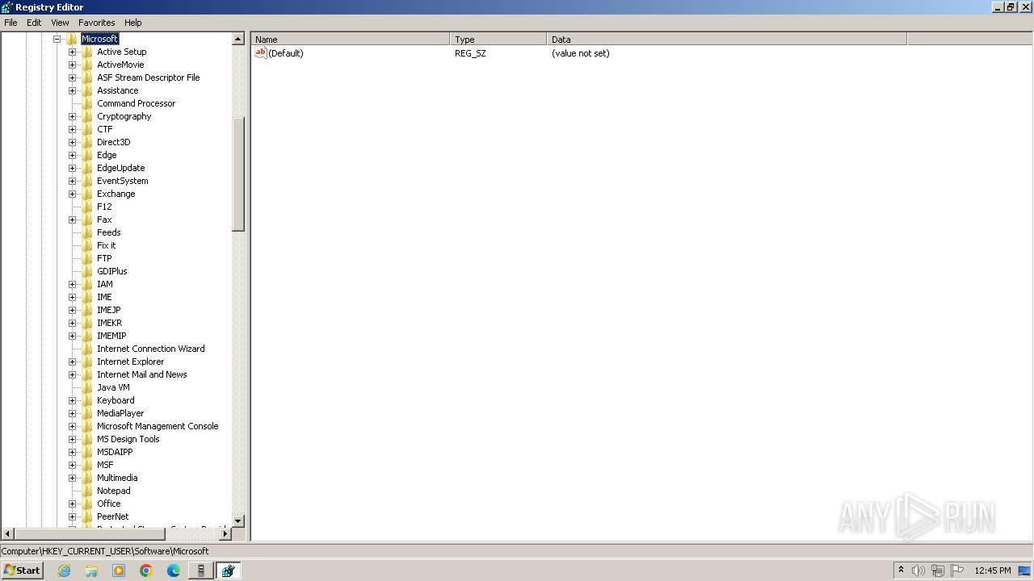Viewport: 1034px width, 581px height.
Task: Click the EventSystem folder icon
Action: tap(87, 181)
